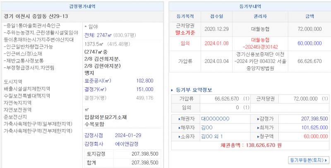
Task: Select the 등기부내역 panel header
Action: pyautogui.click(x=250, y=6)
